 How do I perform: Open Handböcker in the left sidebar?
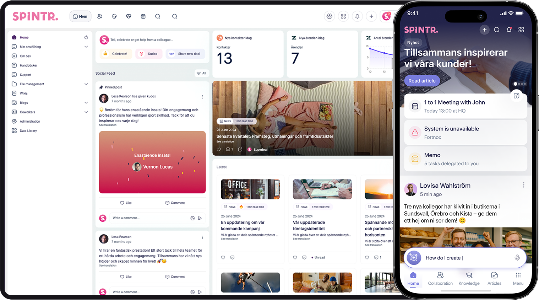28,65
